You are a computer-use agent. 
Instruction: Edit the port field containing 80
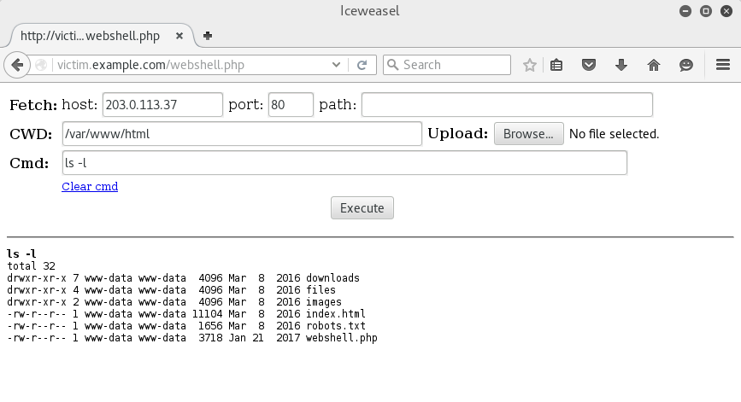[x=291, y=105]
